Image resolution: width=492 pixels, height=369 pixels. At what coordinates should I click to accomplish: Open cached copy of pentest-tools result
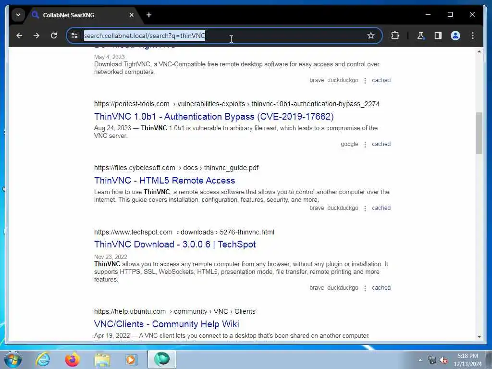(x=381, y=144)
